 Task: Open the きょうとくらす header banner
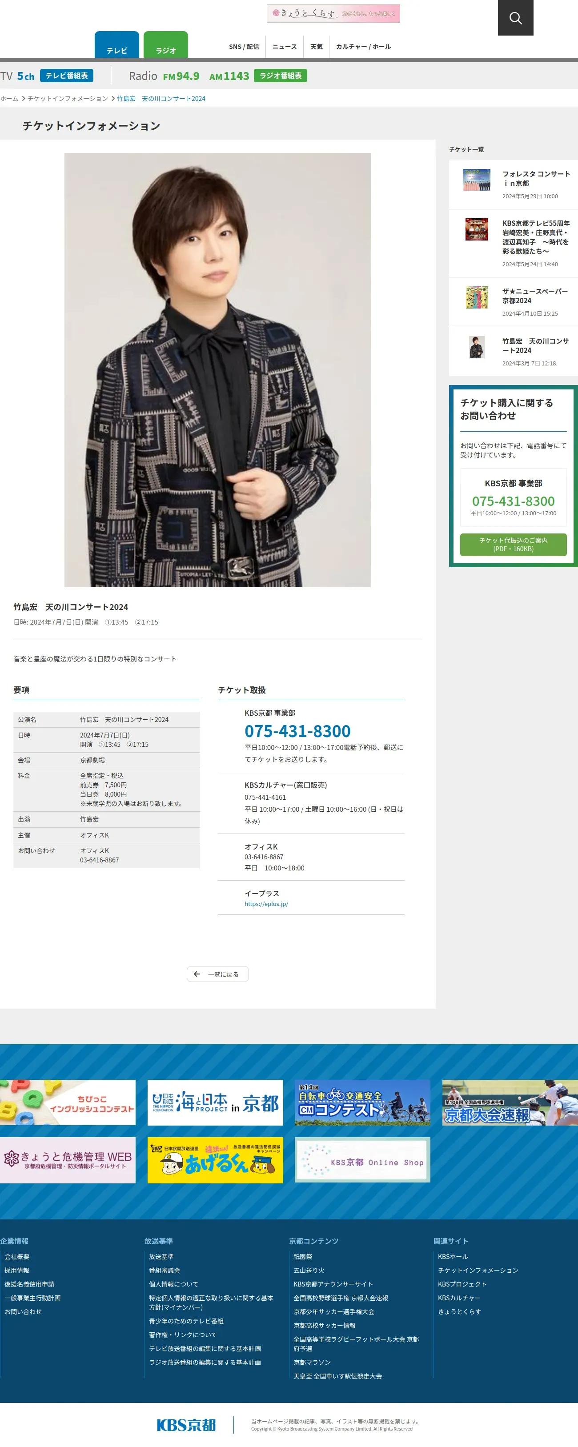click(x=333, y=13)
